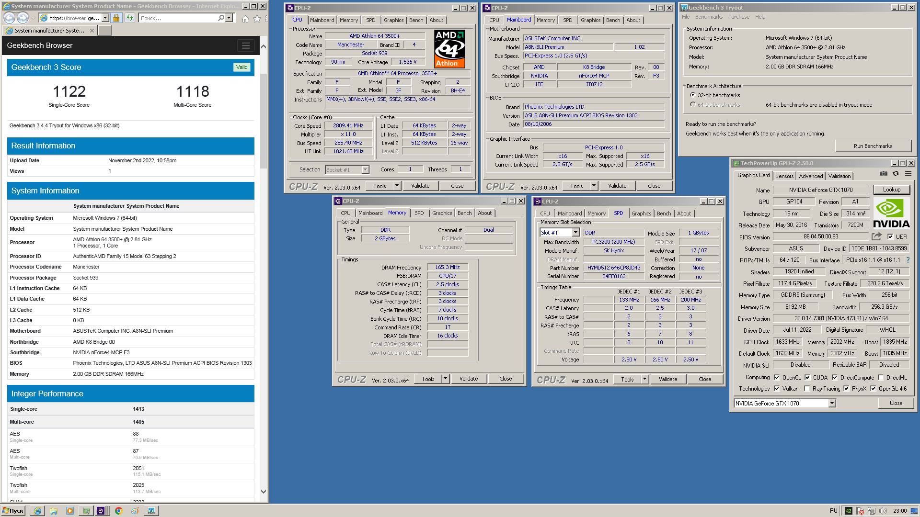This screenshot has height=517, width=920.
Task: Toggle DirectML checkbox
Action: 881,377
